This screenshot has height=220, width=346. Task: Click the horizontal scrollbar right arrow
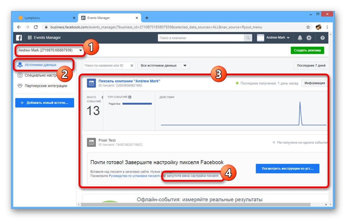tap(326, 204)
